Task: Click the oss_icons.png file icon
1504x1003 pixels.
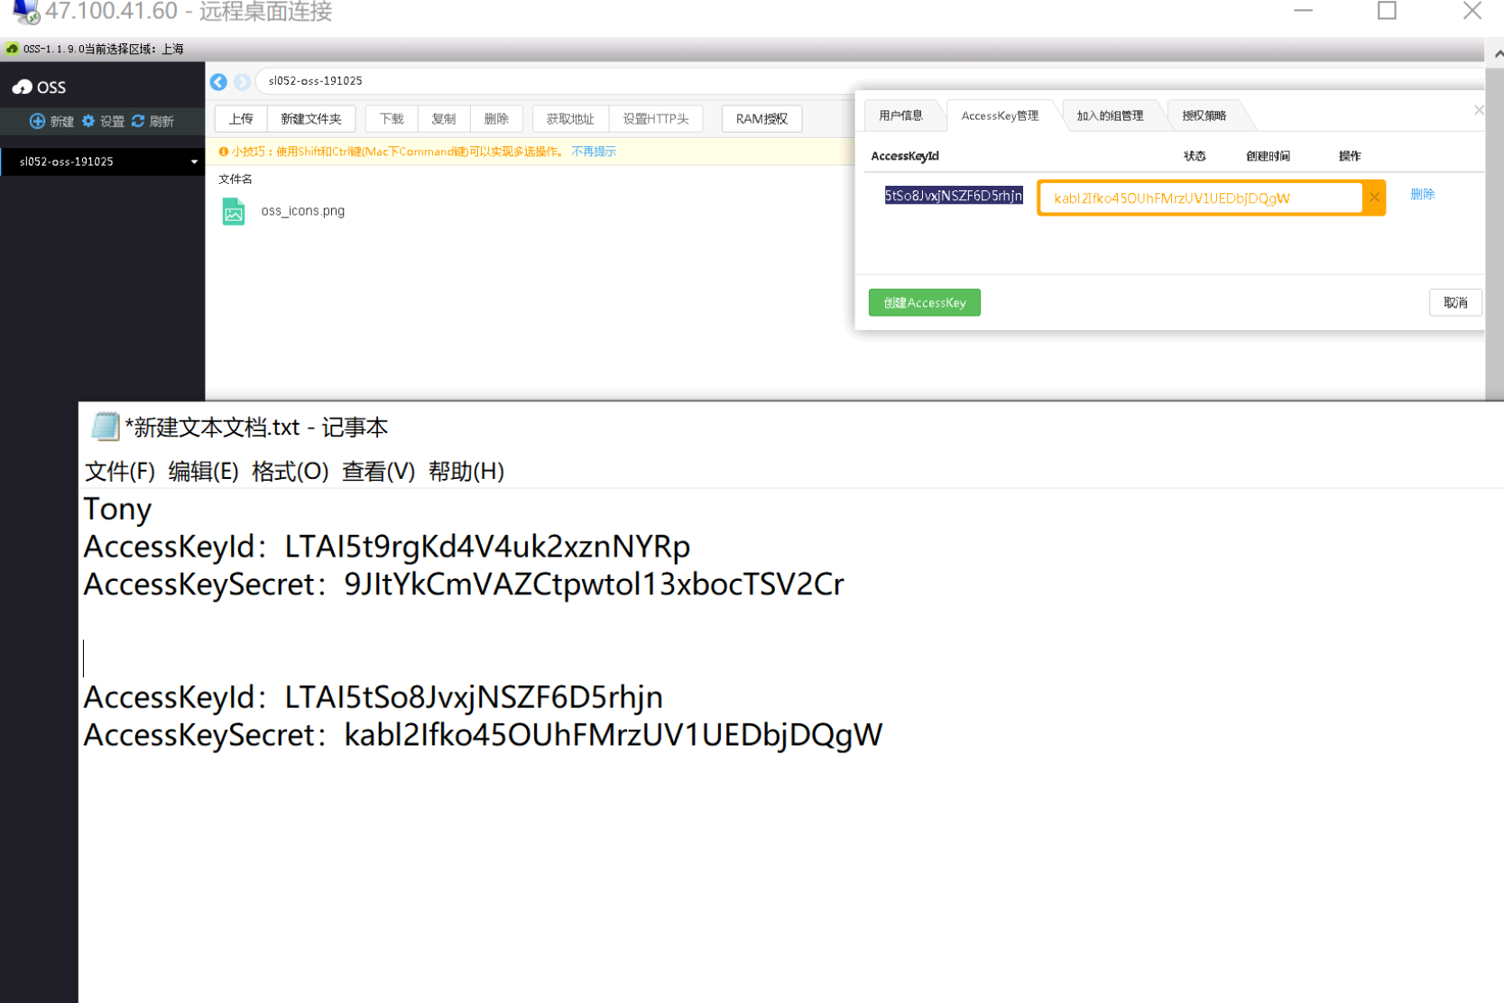Action: click(x=234, y=211)
